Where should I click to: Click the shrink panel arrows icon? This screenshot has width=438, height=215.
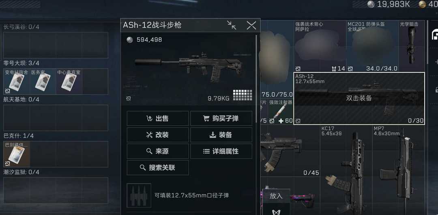(x=232, y=25)
